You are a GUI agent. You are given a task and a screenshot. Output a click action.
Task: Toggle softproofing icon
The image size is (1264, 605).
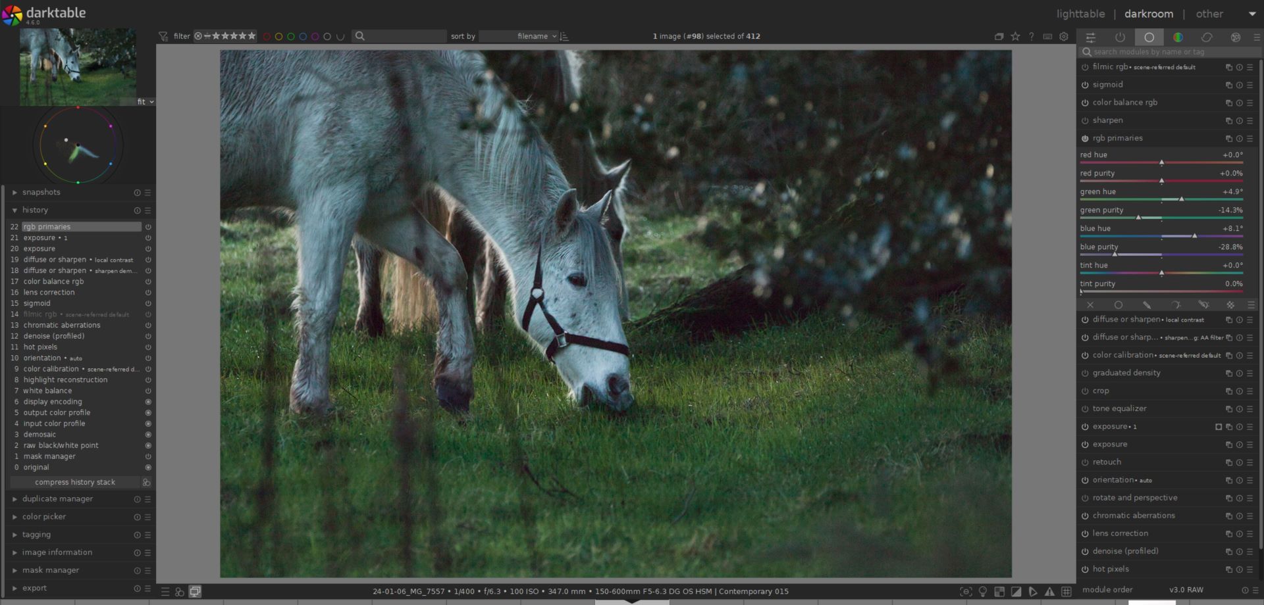(1033, 592)
